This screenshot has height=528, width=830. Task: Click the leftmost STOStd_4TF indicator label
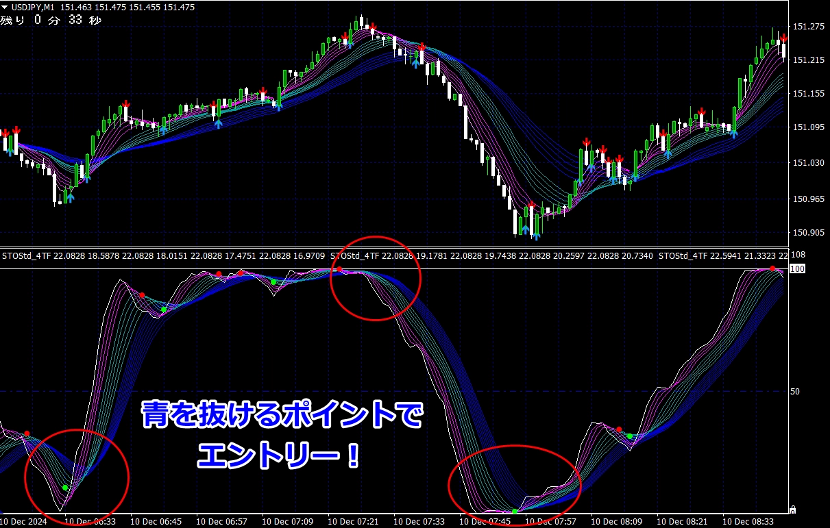point(27,256)
